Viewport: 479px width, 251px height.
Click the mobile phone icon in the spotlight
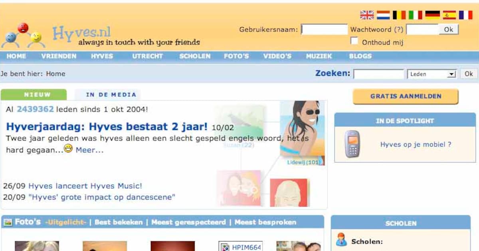(x=352, y=145)
